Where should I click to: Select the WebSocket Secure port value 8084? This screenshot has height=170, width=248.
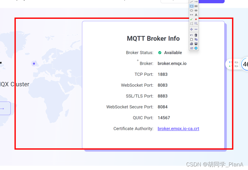click(x=163, y=107)
